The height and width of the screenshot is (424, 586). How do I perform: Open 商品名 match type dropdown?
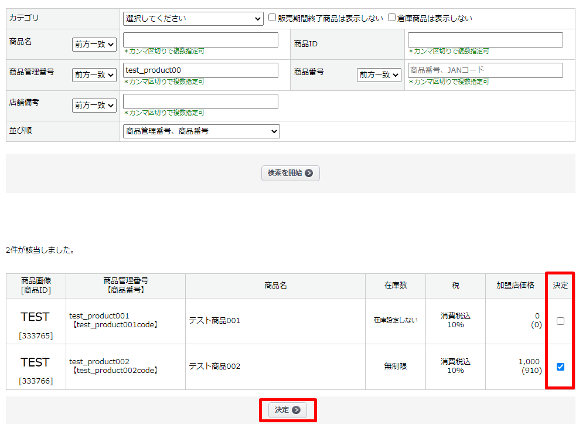94,45
